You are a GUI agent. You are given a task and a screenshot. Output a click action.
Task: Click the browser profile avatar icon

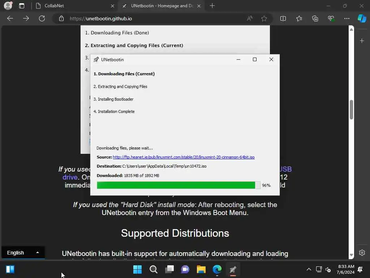(x=8, y=6)
